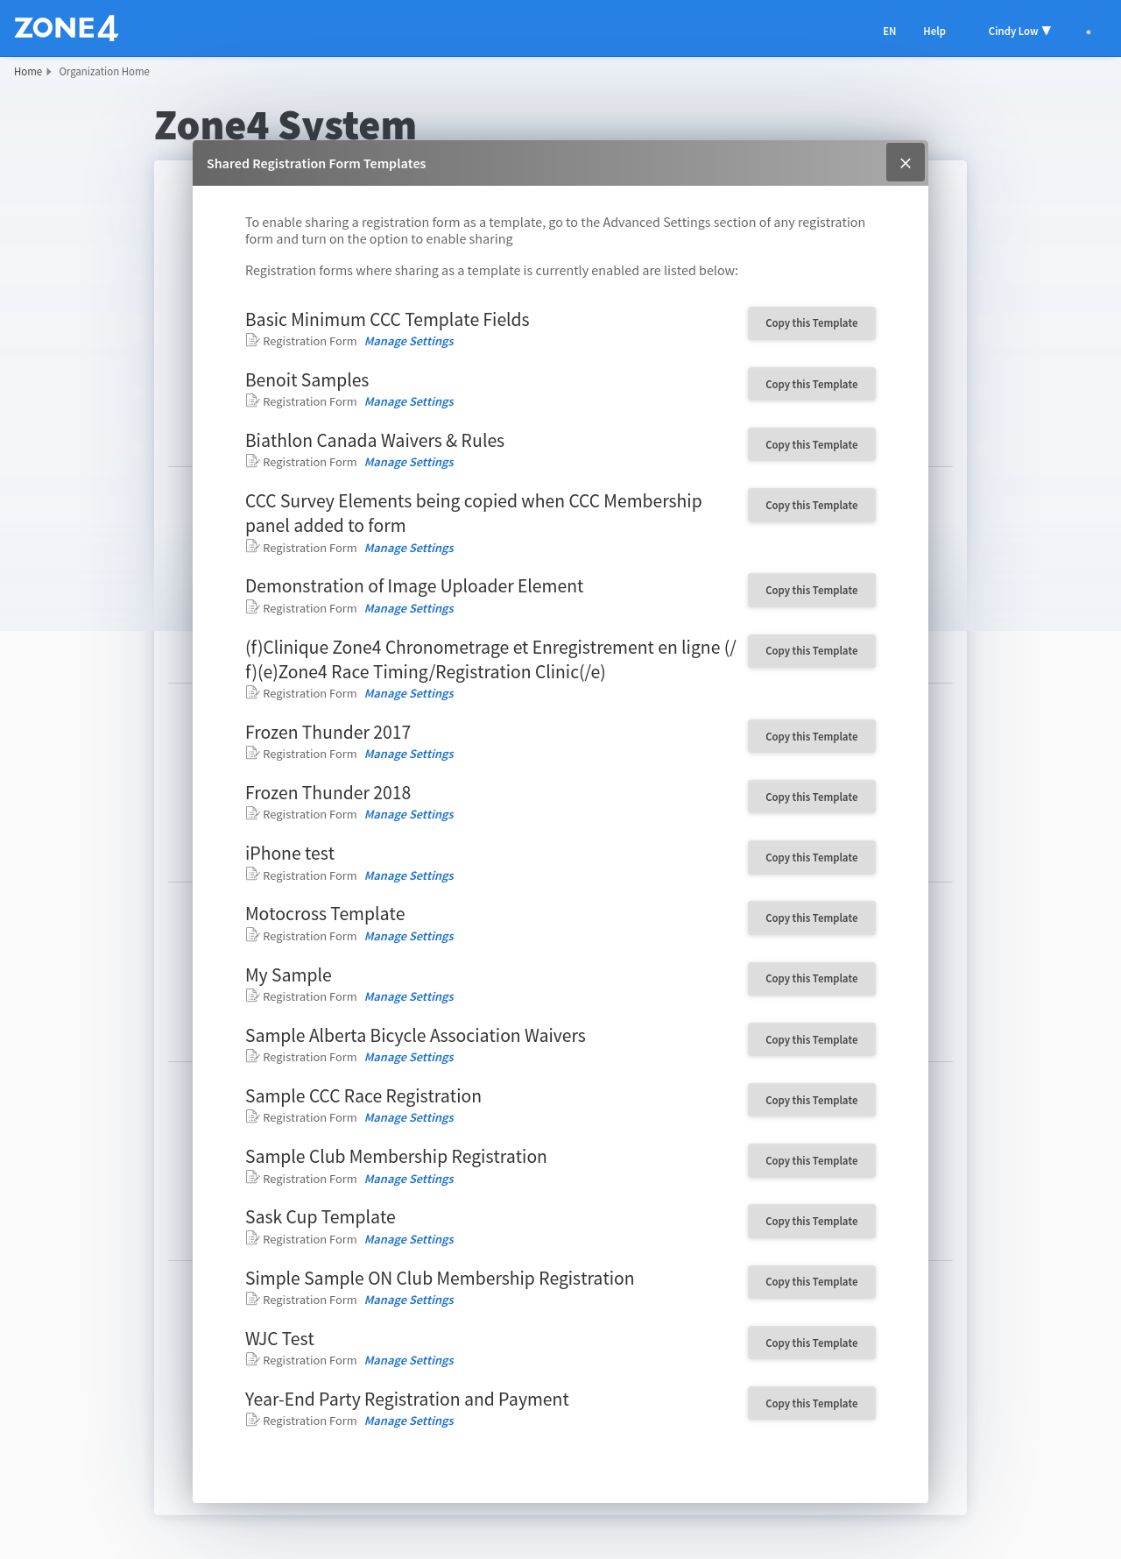Viewport: 1121px width, 1559px height.
Task: Copy the Biathlon Canada Waivers & Rules template
Action: click(811, 444)
